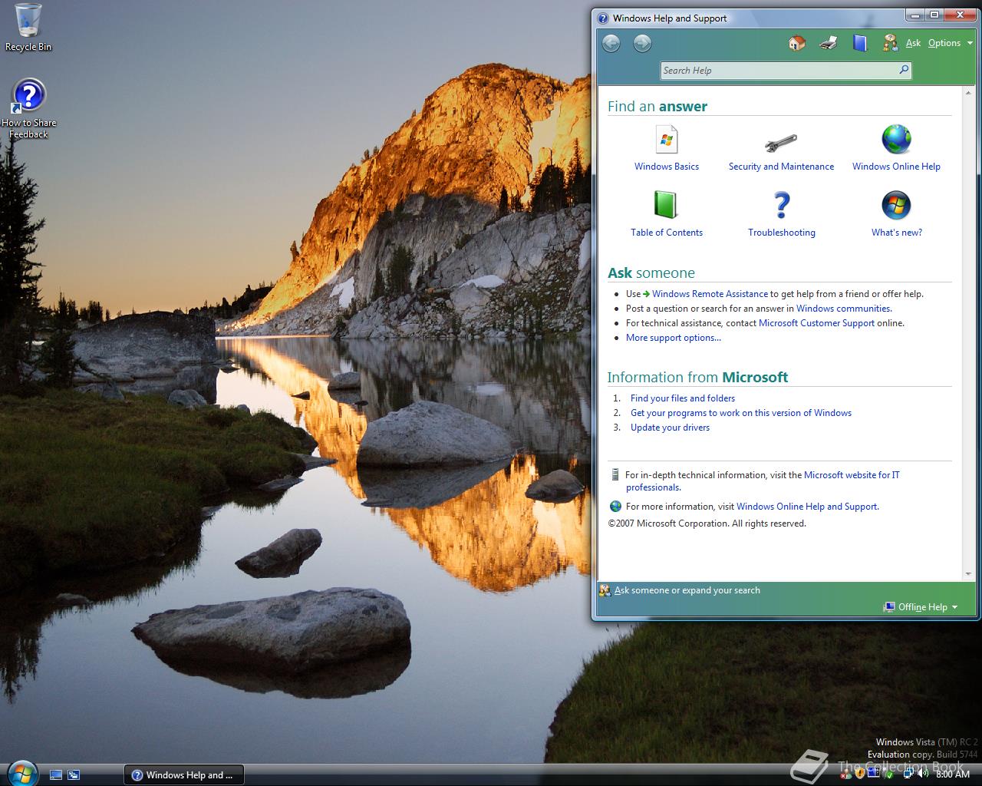Open Get your programs to work link

(x=741, y=413)
